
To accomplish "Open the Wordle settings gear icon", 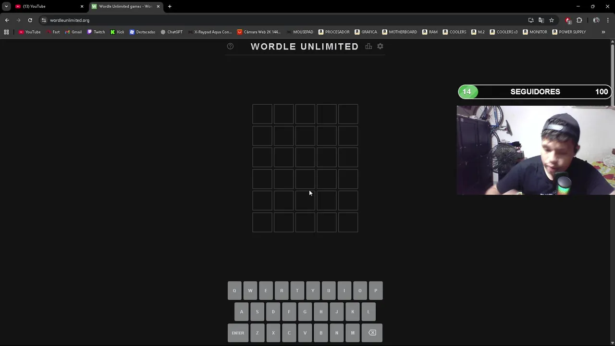I will point(380,46).
